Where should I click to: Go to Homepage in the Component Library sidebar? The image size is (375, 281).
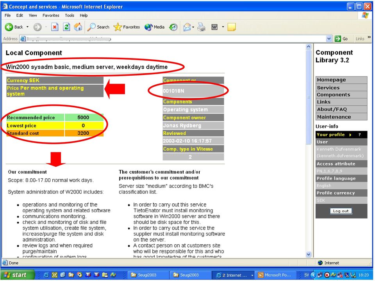341,80
